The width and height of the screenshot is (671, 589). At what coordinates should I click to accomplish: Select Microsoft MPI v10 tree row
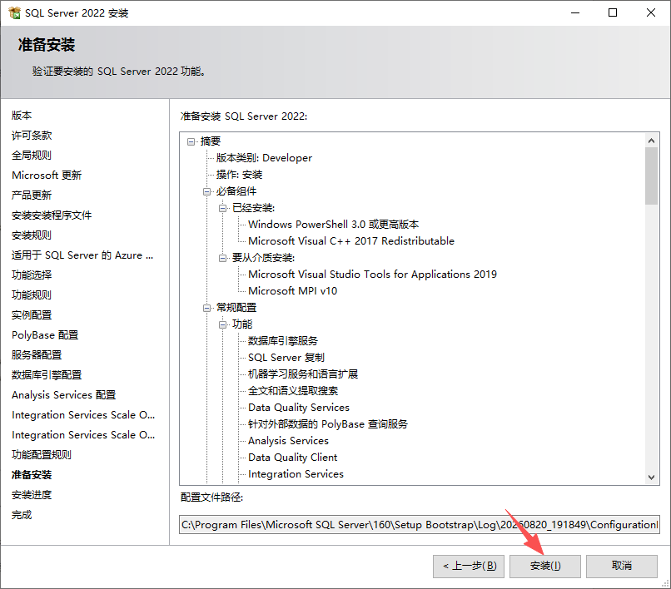[x=293, y=291]
